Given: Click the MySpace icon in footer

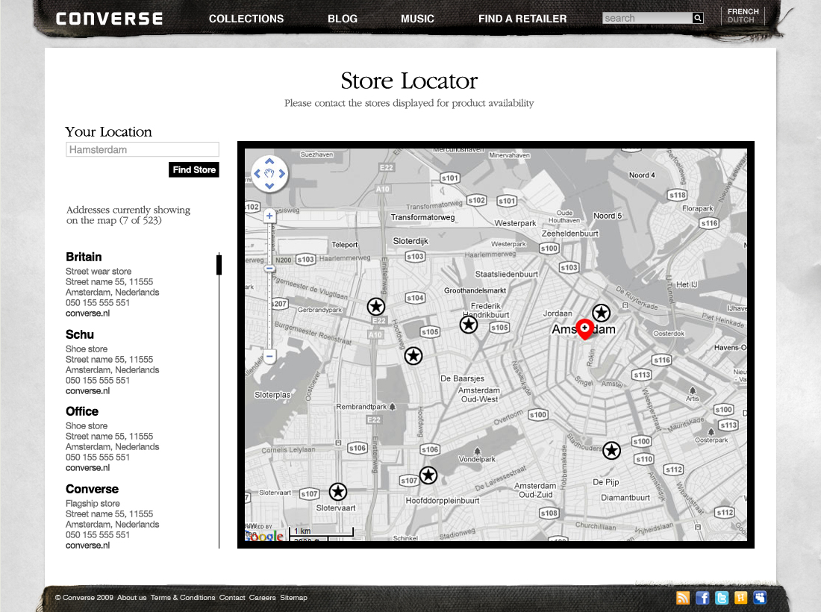Looking at the screenshot, I should pyautogui.click(x=760, y=598).
